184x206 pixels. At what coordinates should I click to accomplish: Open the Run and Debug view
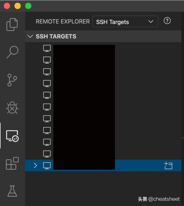coord(12,108)
